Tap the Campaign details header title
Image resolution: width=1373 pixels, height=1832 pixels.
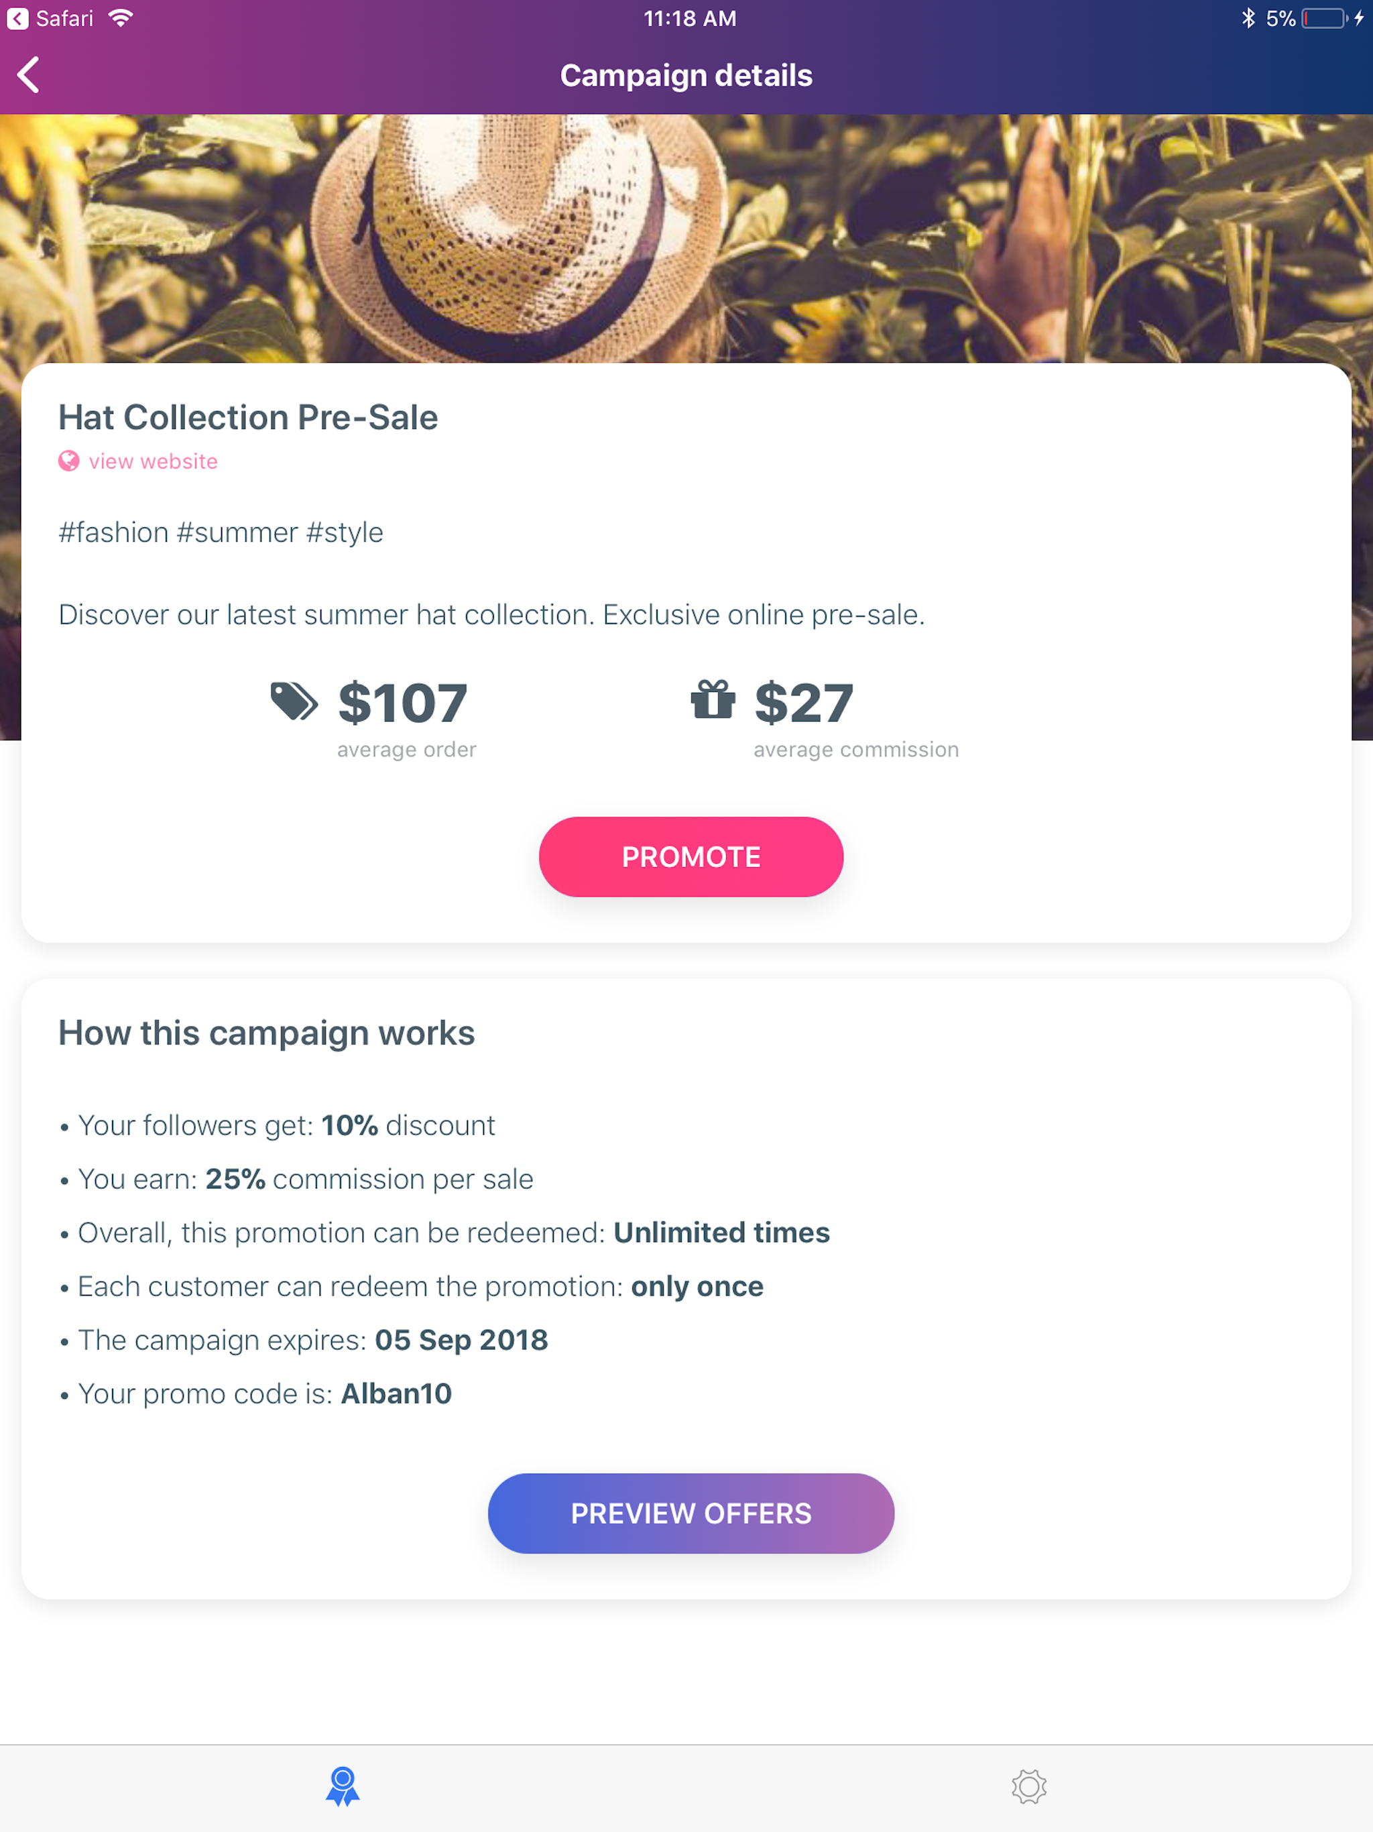tap(686, 75)
